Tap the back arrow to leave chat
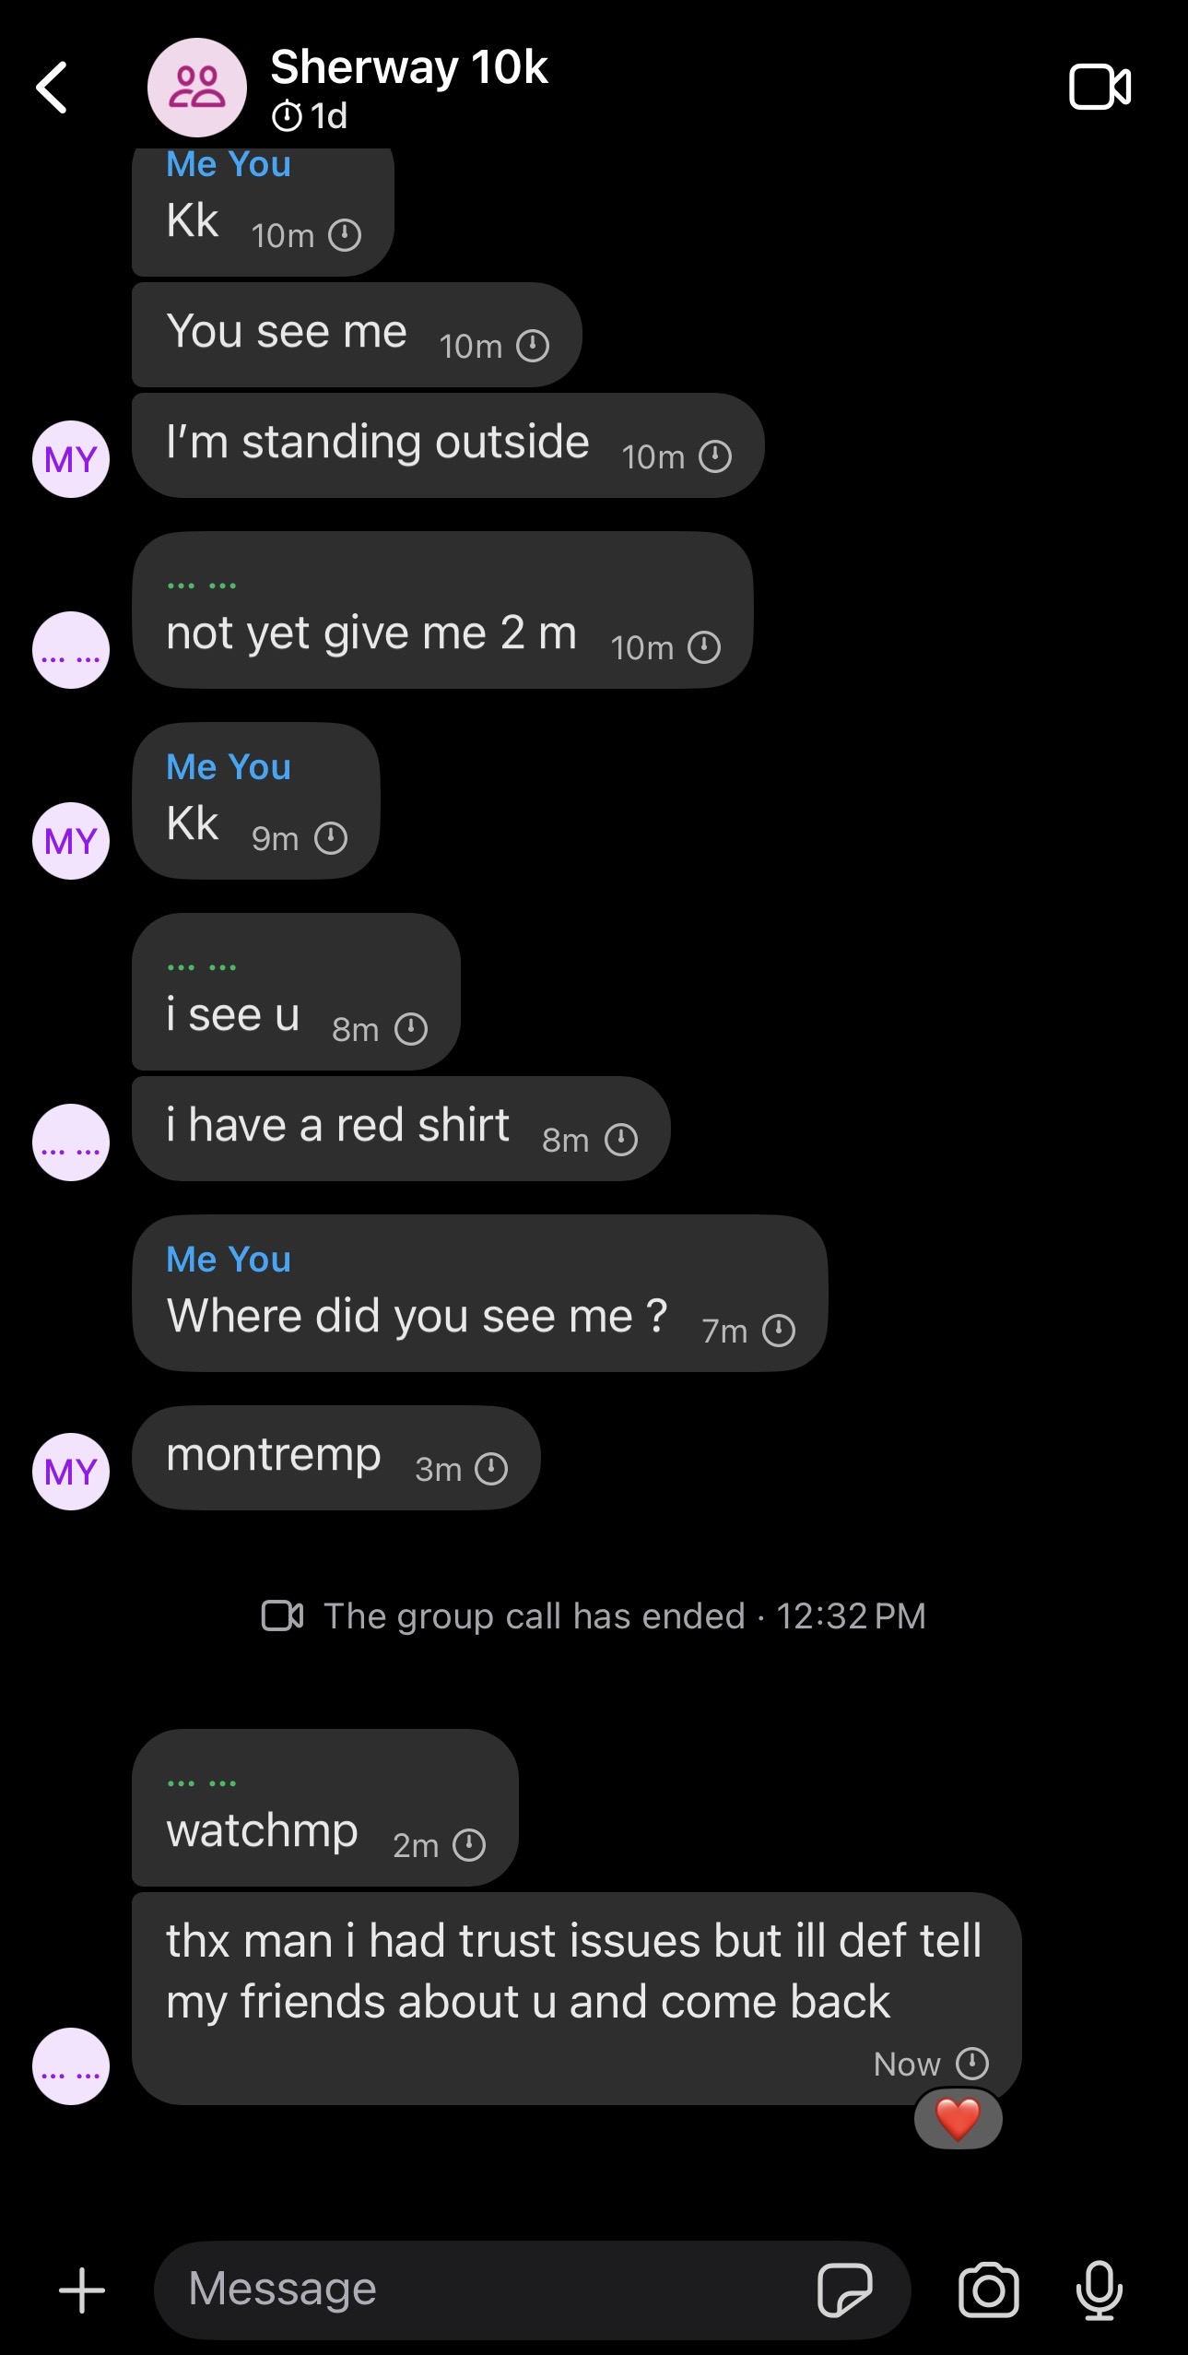The image size is (1188, 2355). 53,88
